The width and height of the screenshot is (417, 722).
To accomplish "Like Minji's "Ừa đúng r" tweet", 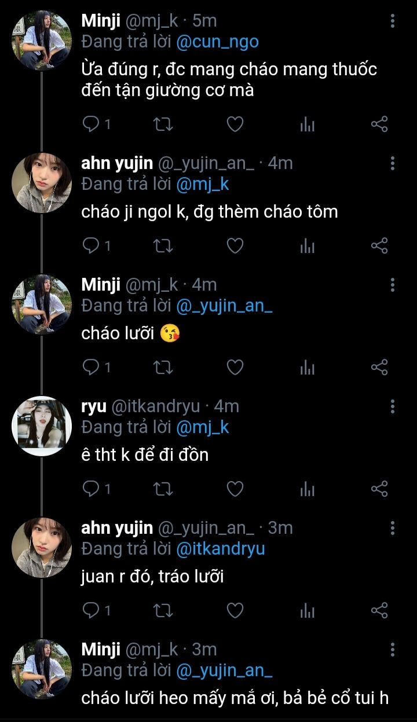I will pos(235,124).
